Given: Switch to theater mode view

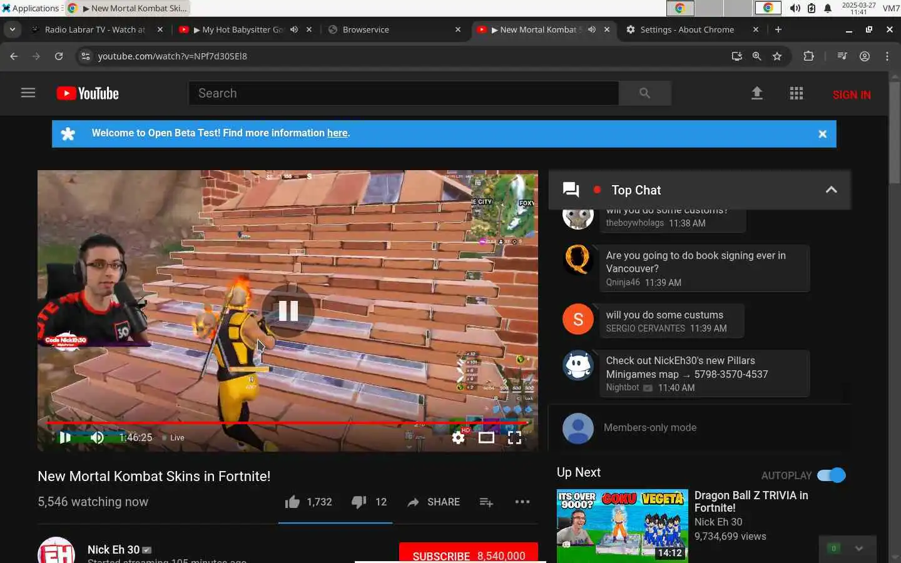Looking at the screenshot, I should (x=486, y=437).
